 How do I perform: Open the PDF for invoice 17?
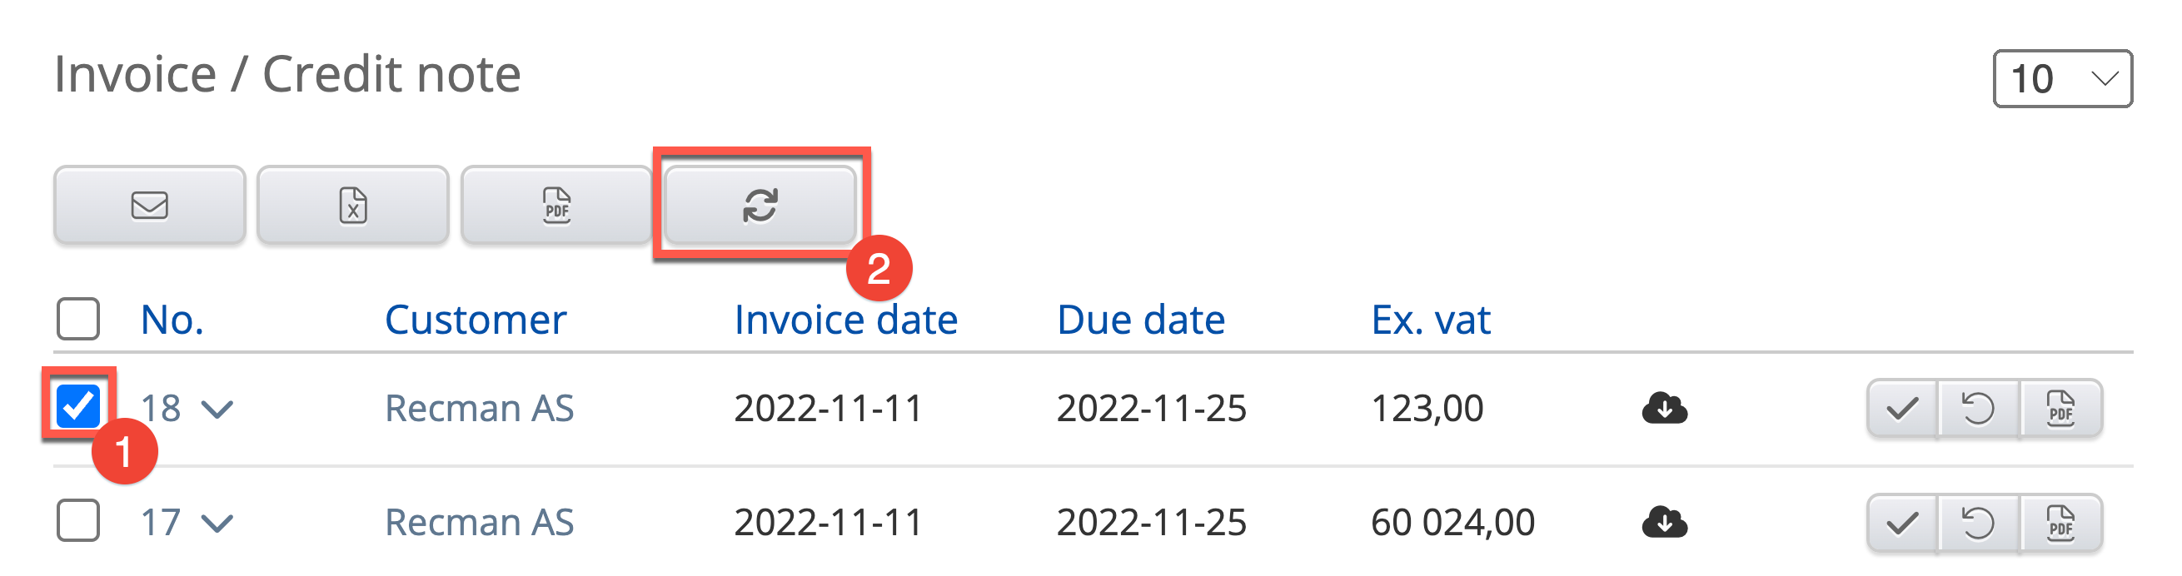click(x=2060, y=523)
